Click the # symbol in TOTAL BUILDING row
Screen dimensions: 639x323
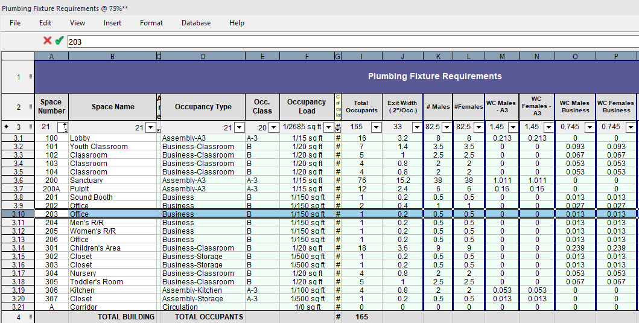coord(338,317)
